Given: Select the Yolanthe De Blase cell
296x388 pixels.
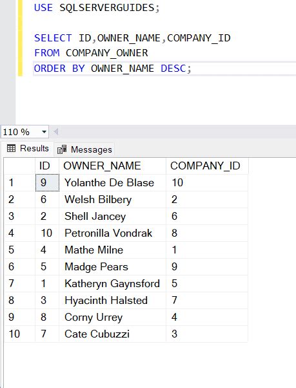Looking at the screenshot, I should click(x=112, y=182).
